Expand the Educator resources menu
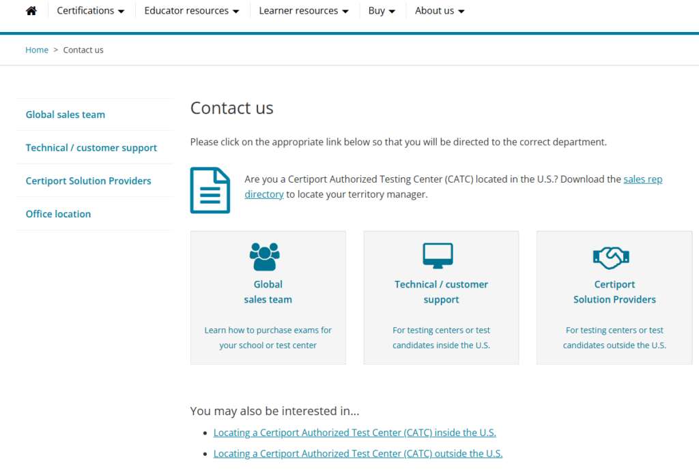 [192, 11]
